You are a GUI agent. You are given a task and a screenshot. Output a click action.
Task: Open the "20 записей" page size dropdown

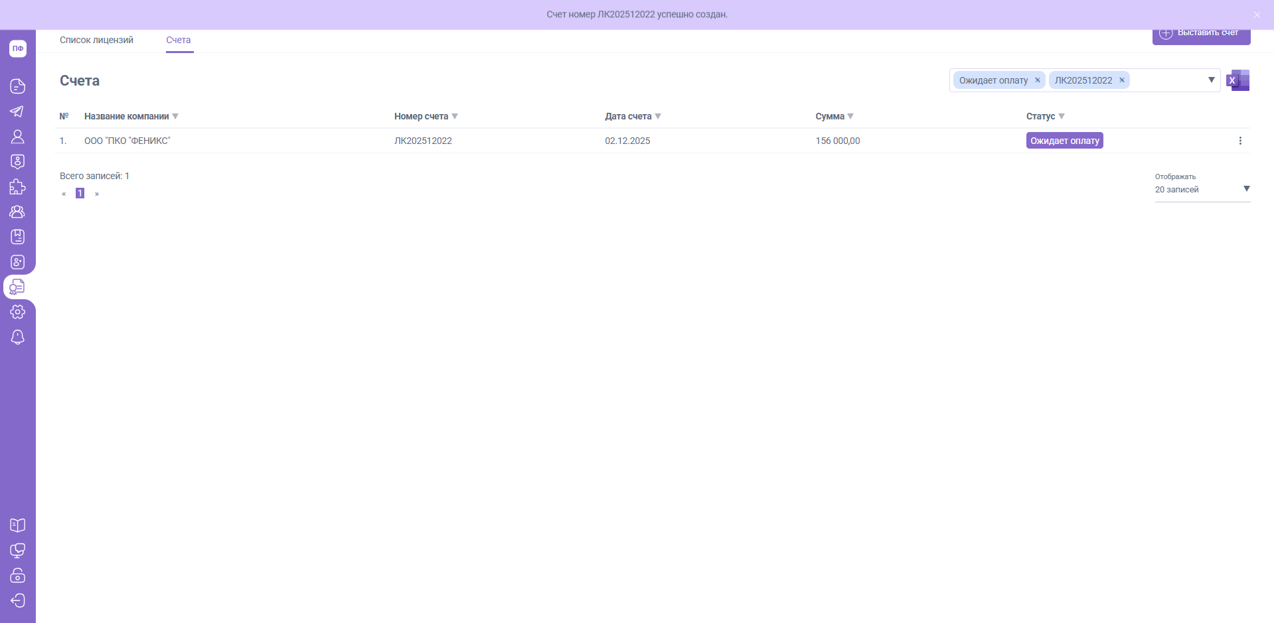1202,190
